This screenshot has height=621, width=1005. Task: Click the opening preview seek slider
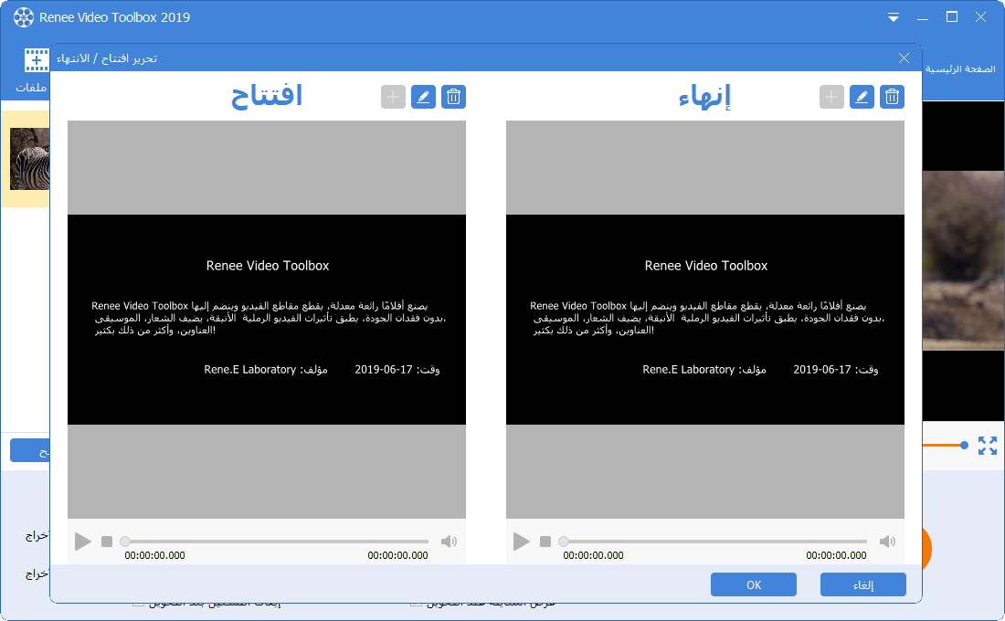pos(276,542)
